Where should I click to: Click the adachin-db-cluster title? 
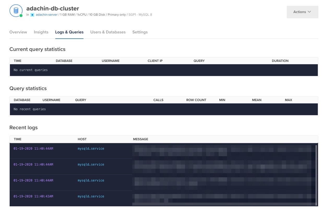(x=52, y=8)
